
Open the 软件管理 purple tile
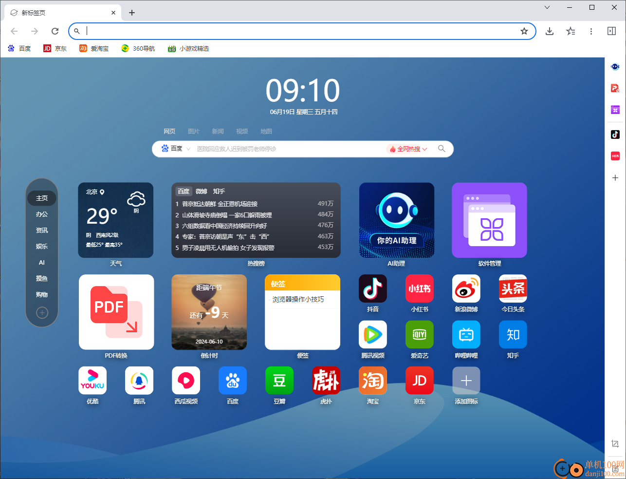(490, 220)
